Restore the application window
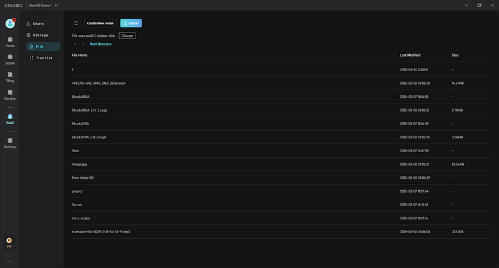499x268 pixels. pos(479,6)
